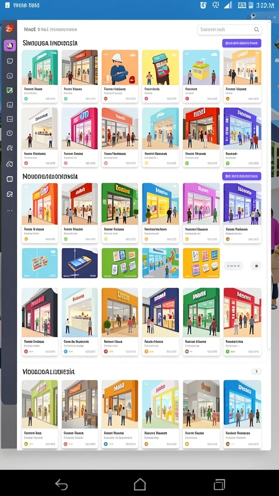Image resolution: width=279 pixels, height=496 pixels.
Task: Click the small round gray button beside banner row
Action: 256,266
